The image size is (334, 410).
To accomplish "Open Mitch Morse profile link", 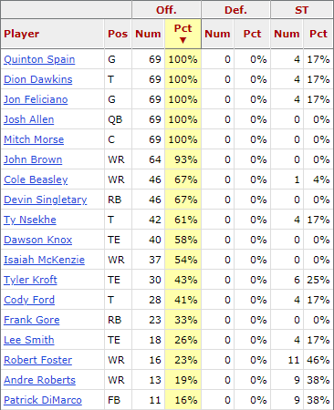I will [34, 139].
